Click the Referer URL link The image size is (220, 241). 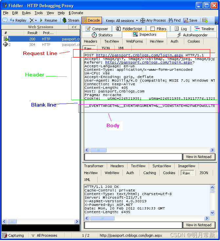[149, 62]
